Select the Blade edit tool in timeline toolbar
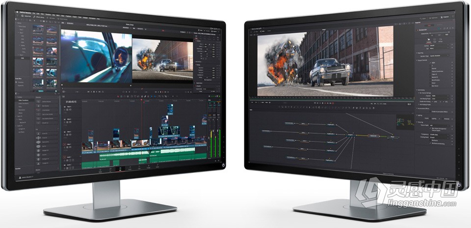471x228 pixels. coord(128,96)
